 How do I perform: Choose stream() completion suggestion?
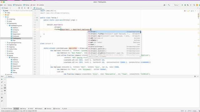[114, 32]
